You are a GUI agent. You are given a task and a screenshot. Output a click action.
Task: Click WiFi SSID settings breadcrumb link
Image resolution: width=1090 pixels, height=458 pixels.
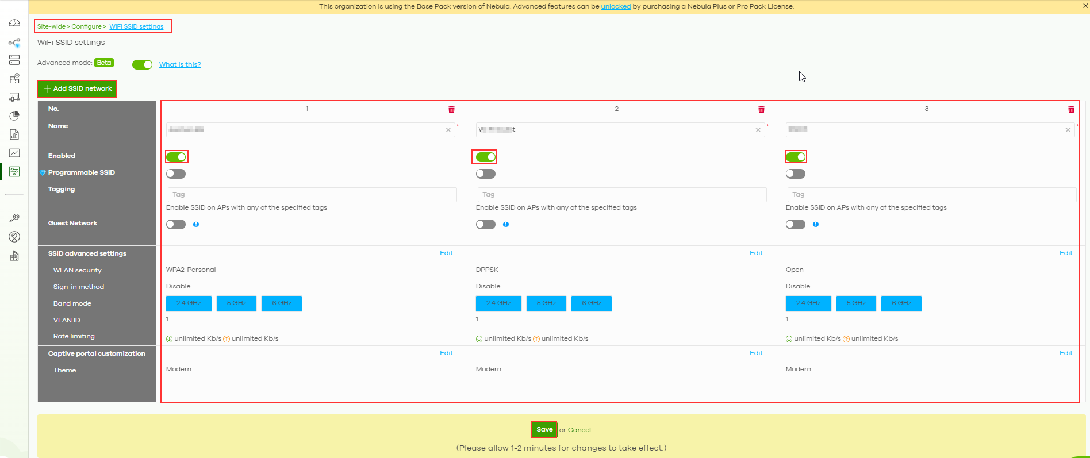point(136,26)
